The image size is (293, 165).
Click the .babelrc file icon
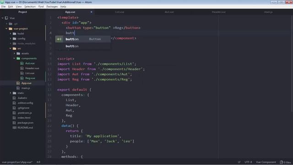(14, 98)
